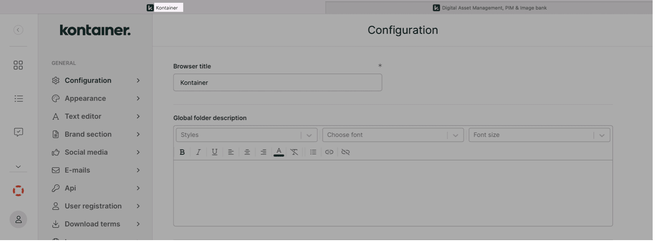Align text right
The height and width of the screenshot is (242, 655).
264,152
